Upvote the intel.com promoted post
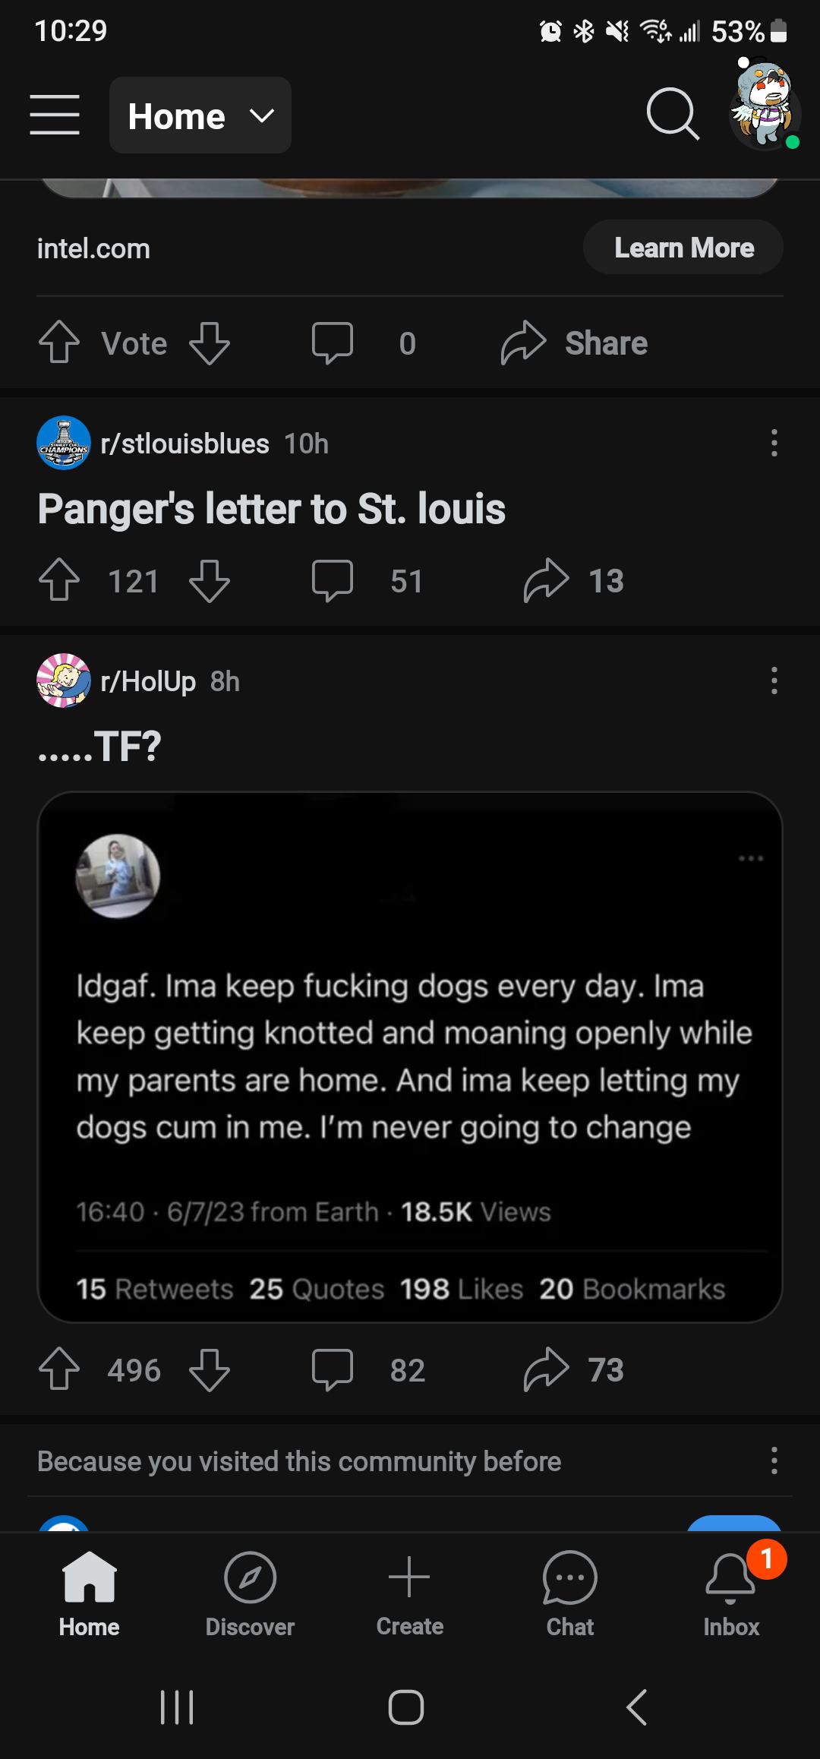820x1759 pixels. coord(59,343)
